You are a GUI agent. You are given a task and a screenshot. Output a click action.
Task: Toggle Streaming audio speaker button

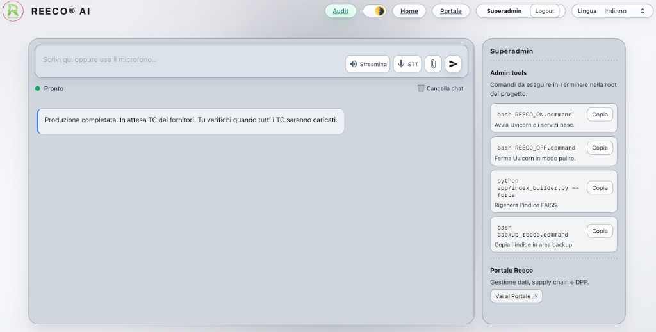click(368, 64)
